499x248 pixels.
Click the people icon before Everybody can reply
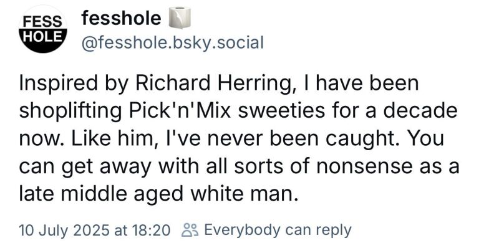190,230
